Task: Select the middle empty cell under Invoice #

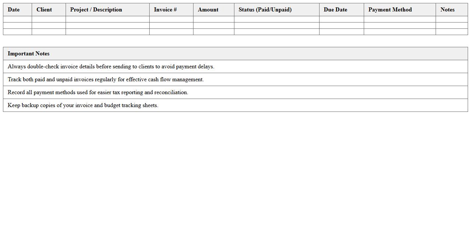Action: [171, 25]
